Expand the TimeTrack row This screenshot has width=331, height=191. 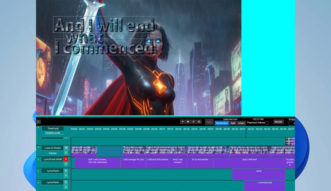pyautogui.click(x=38, y=128)
